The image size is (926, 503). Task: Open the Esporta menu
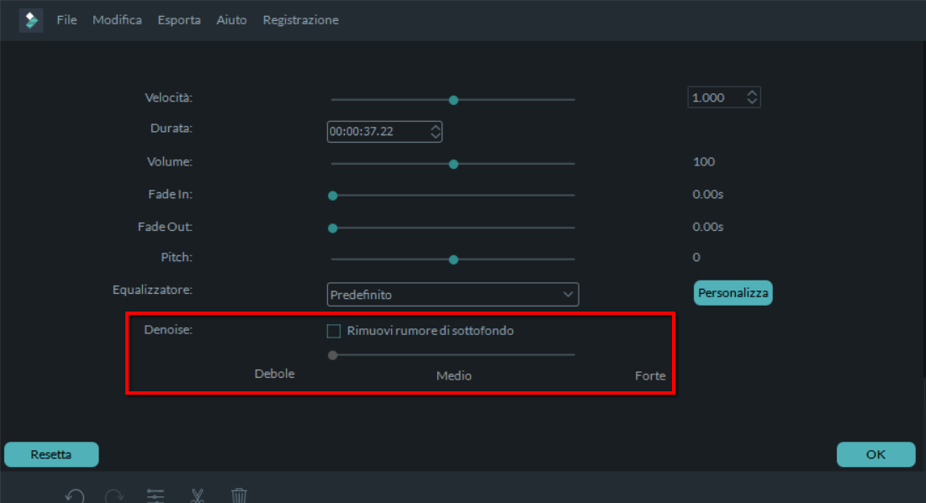(x=179, y=20)
